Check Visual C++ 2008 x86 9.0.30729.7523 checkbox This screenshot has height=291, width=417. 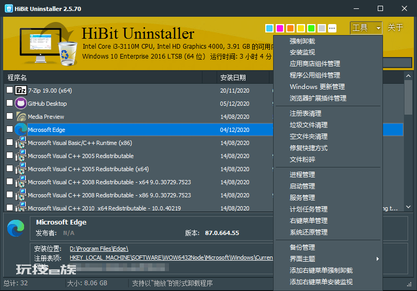tap(9, 195)
